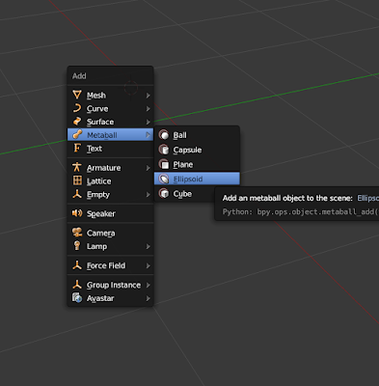Image resolution: width=379 pixels, height=386 pixels.
Task: Open the Force Field menu entry
Action: (110, 265)
